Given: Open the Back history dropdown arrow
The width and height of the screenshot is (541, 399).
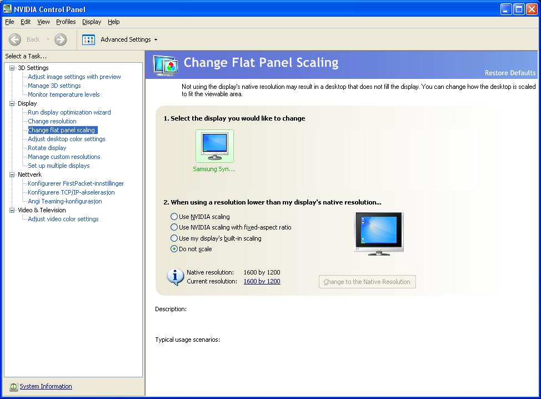Looking at the screenshot, I should (48, 39).
